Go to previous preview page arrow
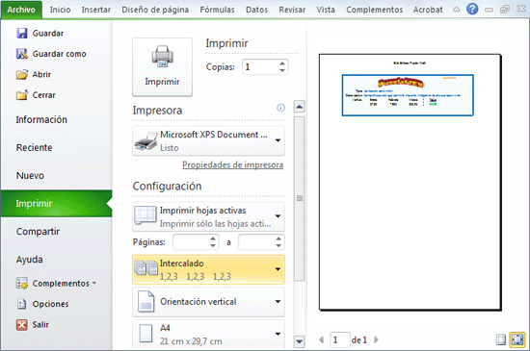Viewport: 530px width, 351px height. (x=322, y=339)
